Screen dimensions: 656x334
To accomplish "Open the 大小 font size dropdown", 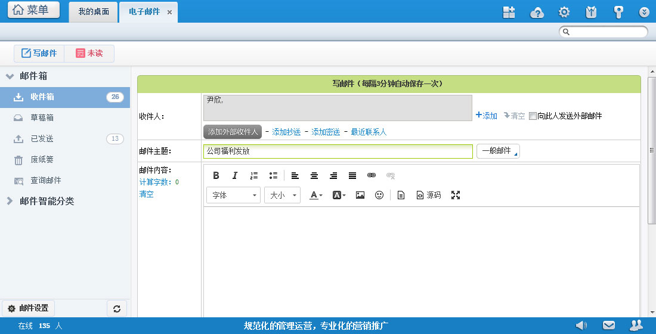I will tap(282, 195).
